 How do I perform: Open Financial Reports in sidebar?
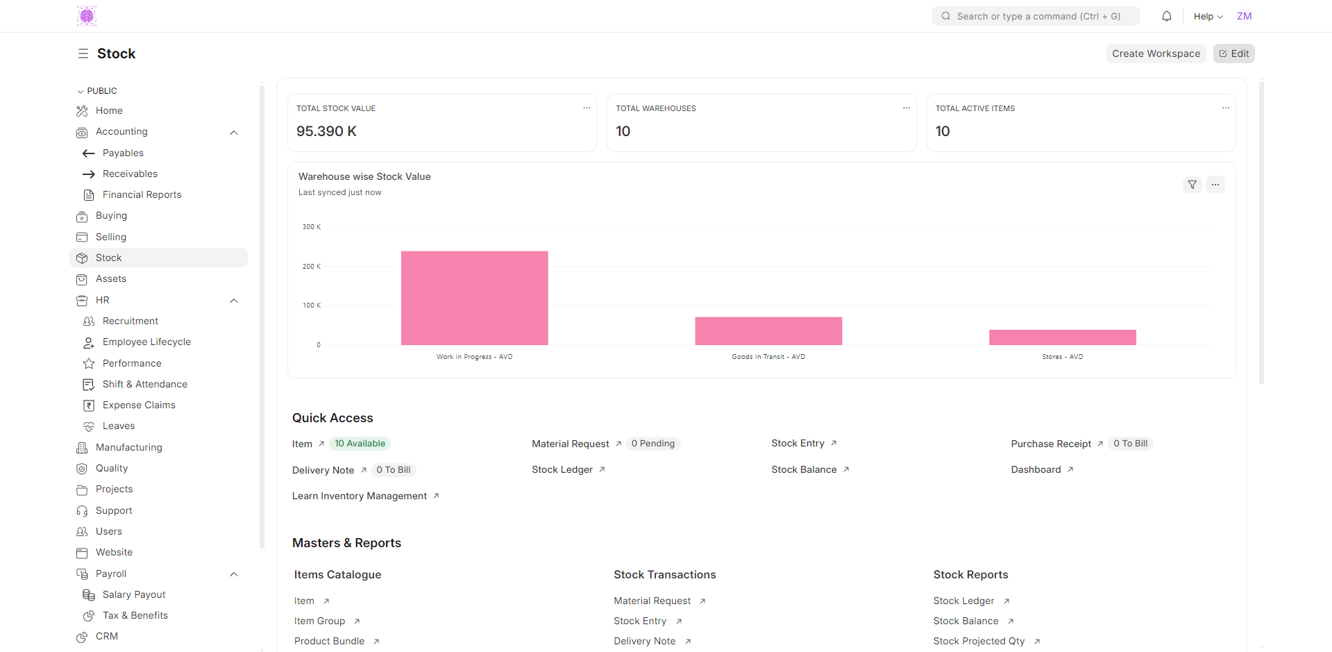click(x=142, y=195)
